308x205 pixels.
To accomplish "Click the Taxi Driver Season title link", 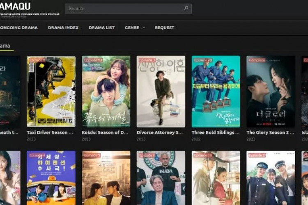I will pyautogui.click(x=50, y=132).
